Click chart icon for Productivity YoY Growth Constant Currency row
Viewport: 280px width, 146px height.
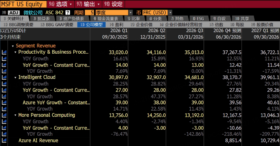pyautogui.click(x=4, y=65)
